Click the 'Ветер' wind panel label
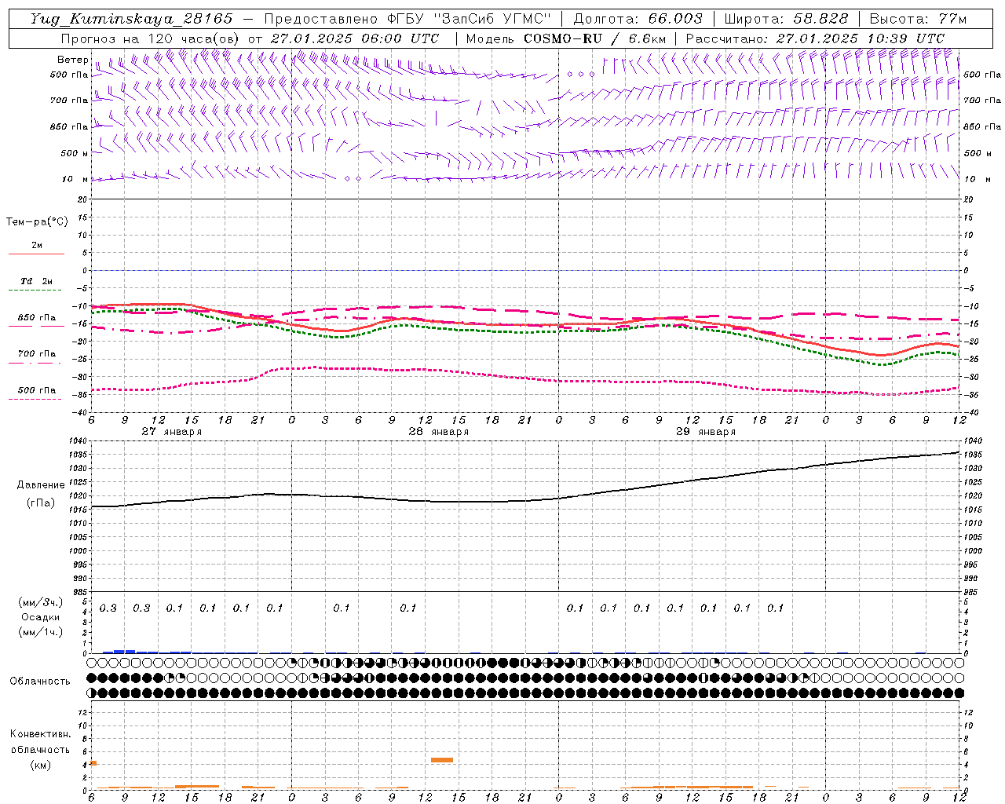The image size is (1005, 804). tap(73, 60)
